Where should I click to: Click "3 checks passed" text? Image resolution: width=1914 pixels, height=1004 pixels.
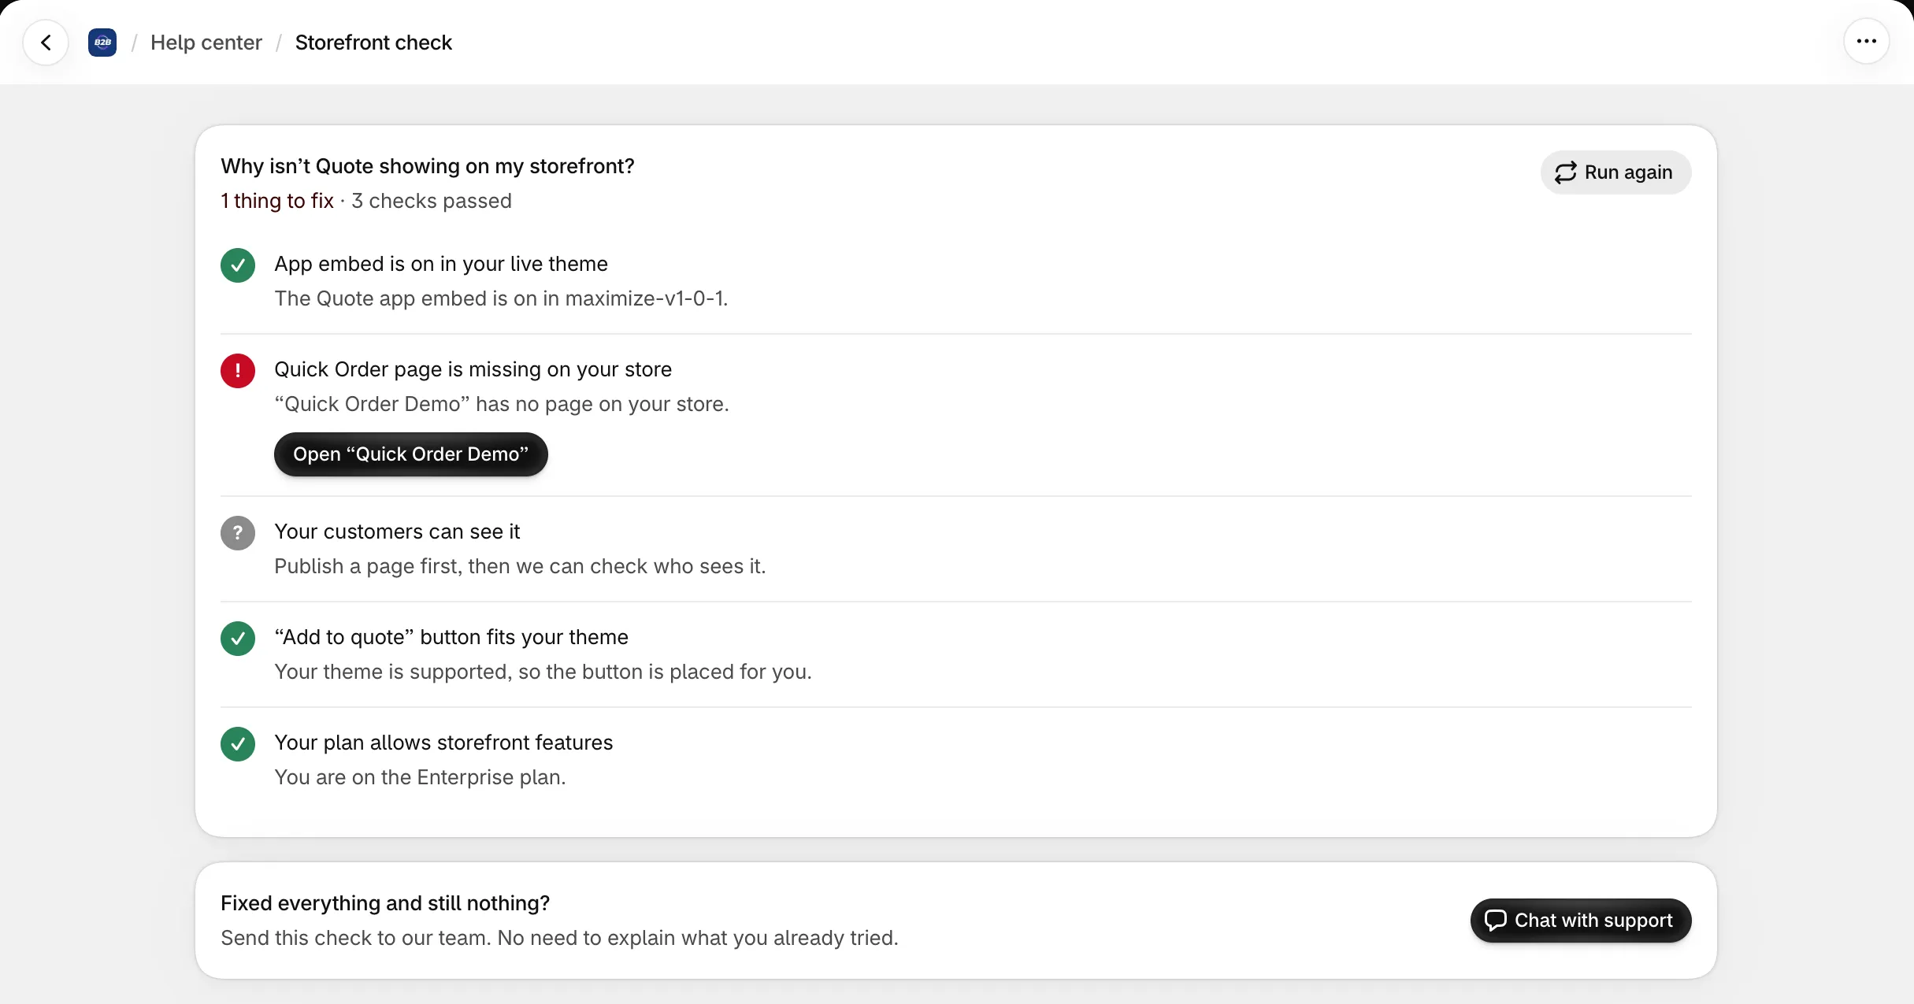[432, 201]
